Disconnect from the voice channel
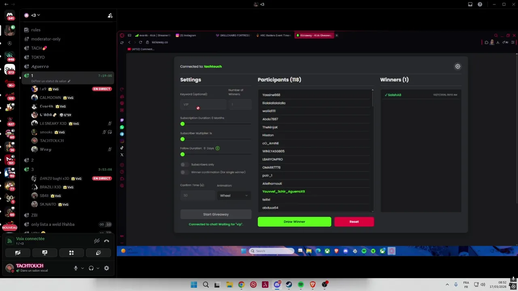 coord(106,241)
